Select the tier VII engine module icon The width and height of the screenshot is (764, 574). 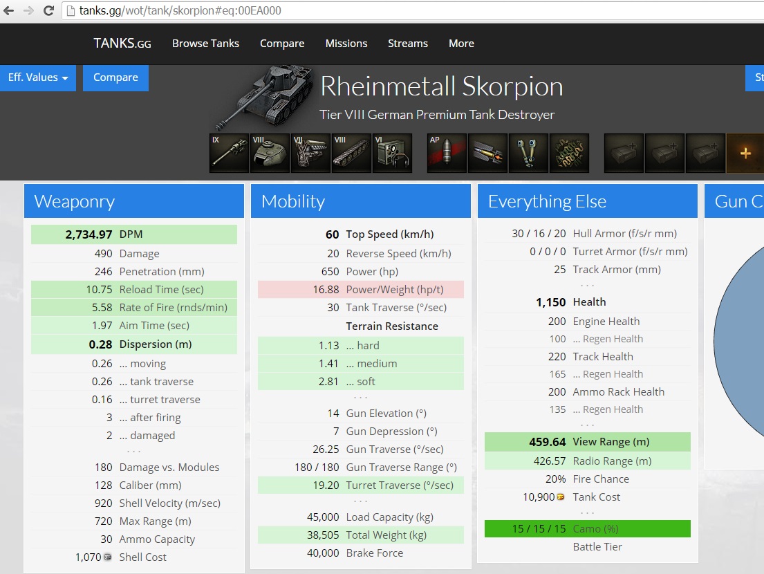[x=311, y=153]
